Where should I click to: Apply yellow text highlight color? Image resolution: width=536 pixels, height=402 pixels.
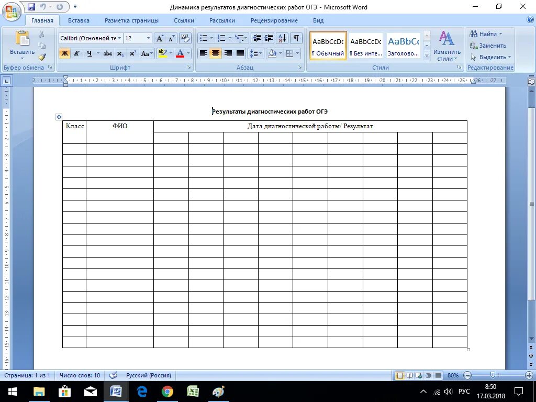coord(162,53)
